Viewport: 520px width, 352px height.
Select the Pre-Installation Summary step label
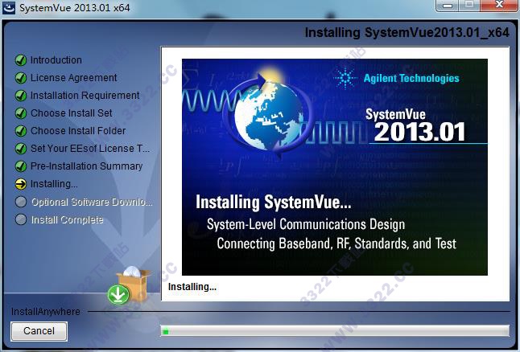coord(87,166)
